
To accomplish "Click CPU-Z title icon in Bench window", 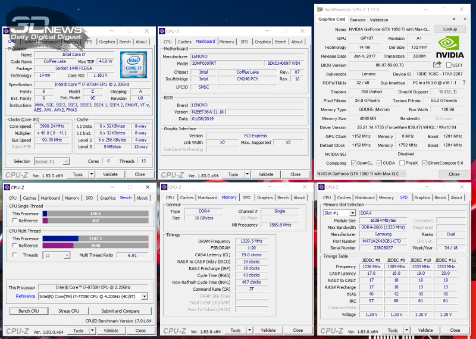I will pyautogui.click(x=7, y=187).
